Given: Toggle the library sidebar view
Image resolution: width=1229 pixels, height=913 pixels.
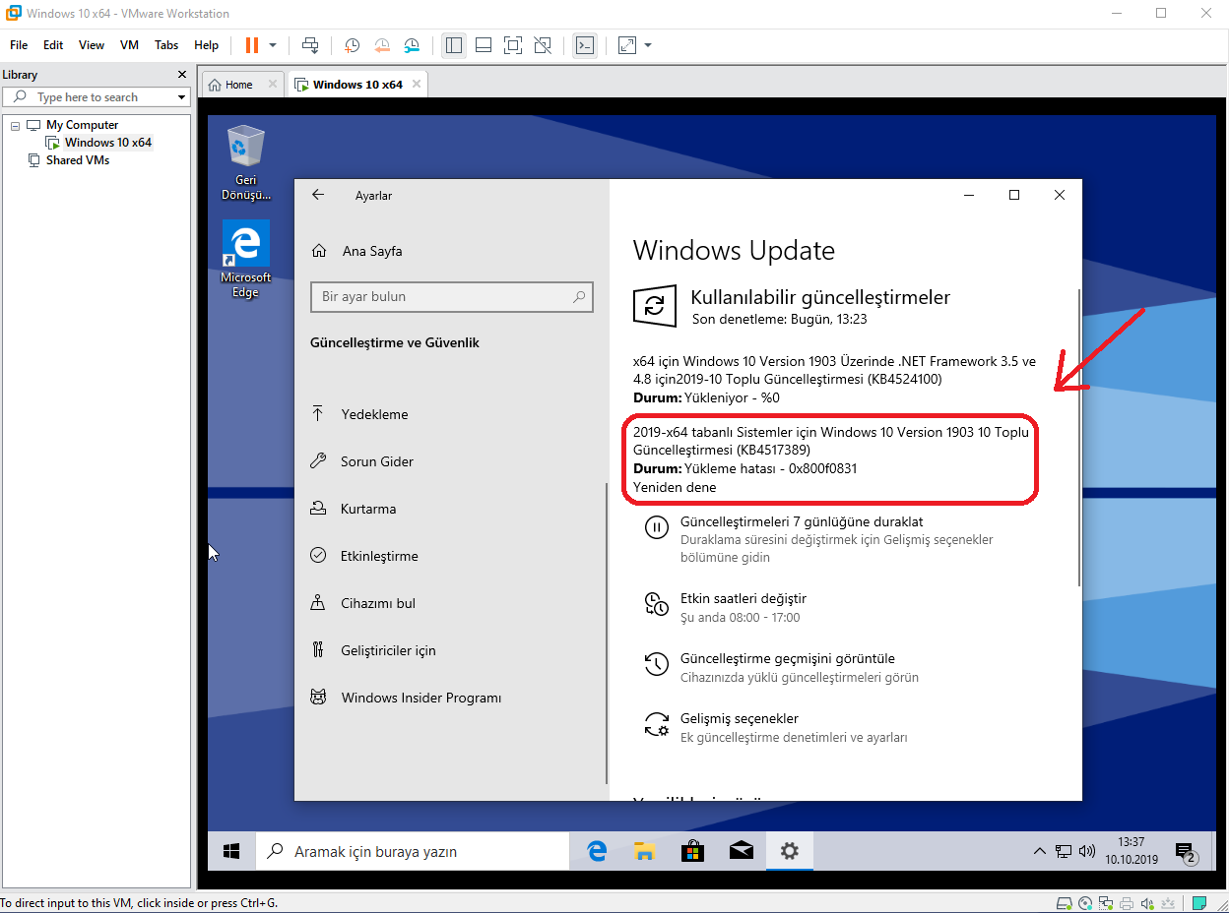Looking at the screenshot, I should [x=454, y=45].
